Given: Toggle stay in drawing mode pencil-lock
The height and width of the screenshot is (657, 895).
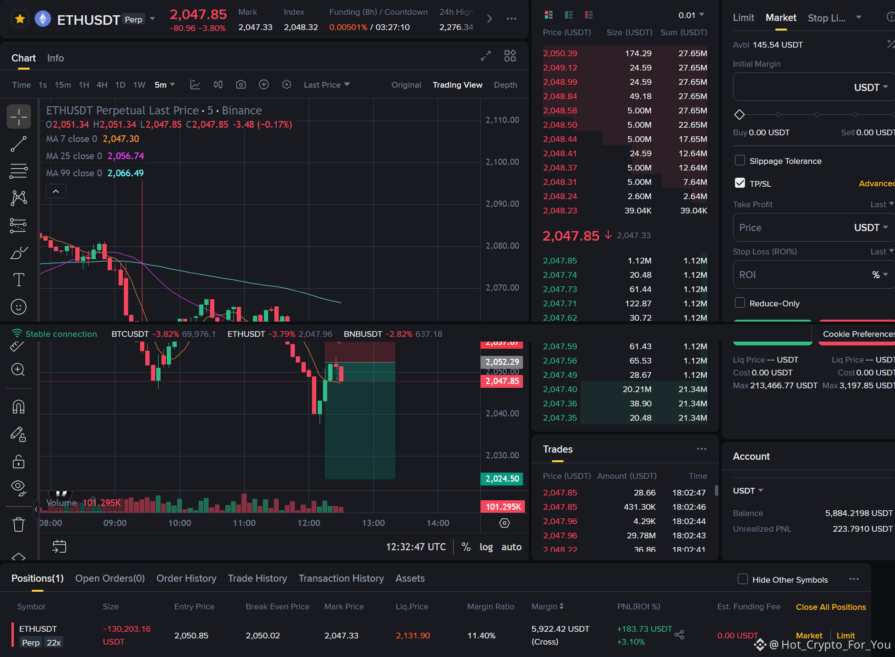Looking at the screenshot, I should coord(18,434).
